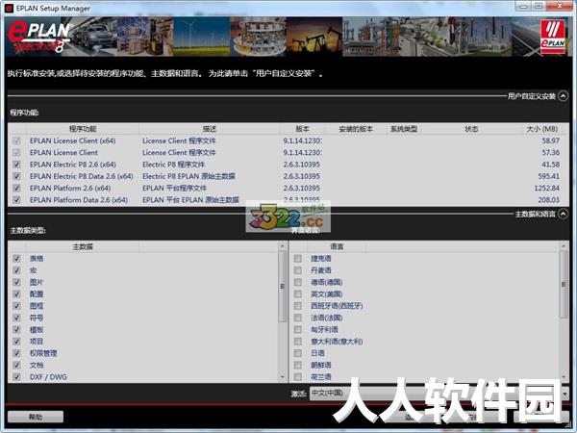Click the master data list scrollbar thumb
The width and height of the screenshot is (577, 433).
[x=282, y=287]
